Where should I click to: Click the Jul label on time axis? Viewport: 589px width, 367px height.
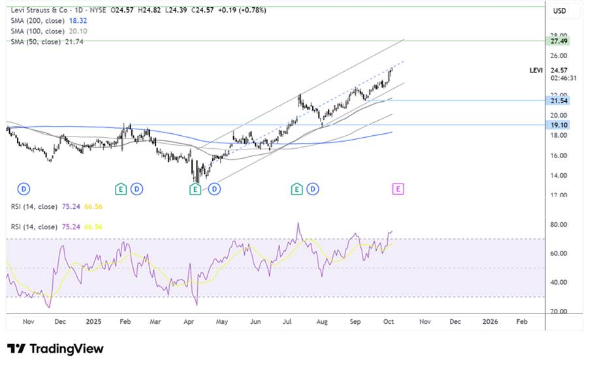(x=287, y=321)
